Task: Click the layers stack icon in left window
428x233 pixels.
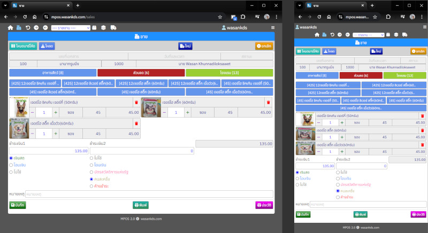Action: pos(103,27)
